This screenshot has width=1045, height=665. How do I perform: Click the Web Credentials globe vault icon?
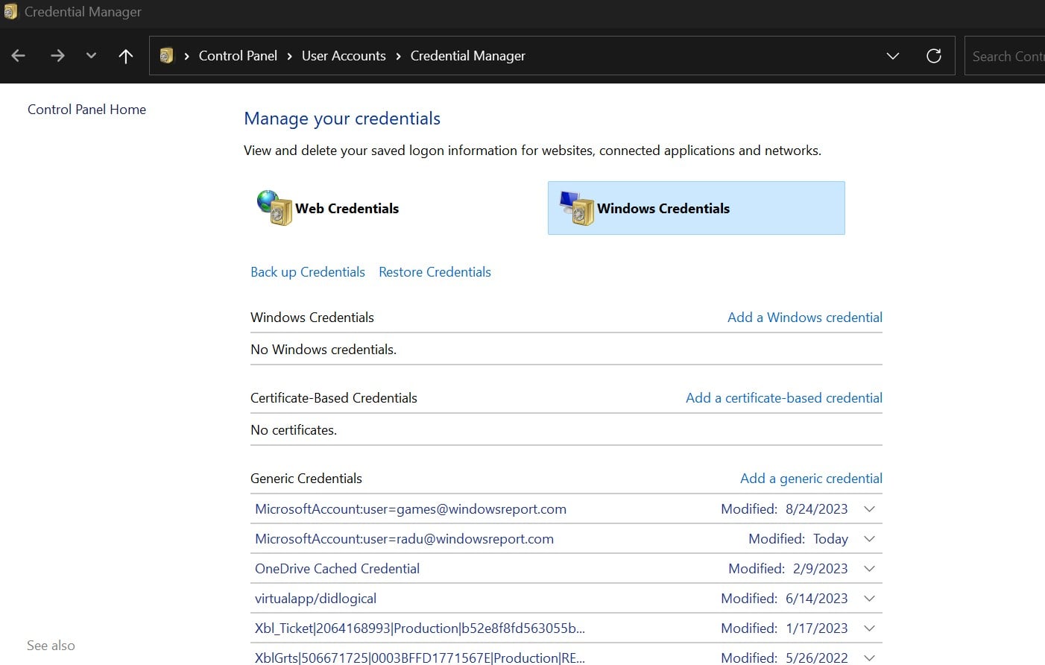point(274,207)
